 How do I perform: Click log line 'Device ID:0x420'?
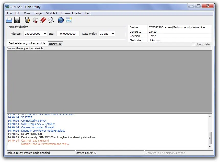[25, 134]
